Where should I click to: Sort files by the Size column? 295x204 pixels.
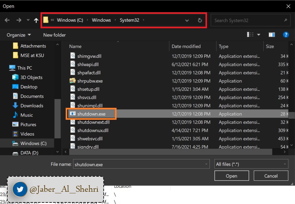click(x=270, y=46)
